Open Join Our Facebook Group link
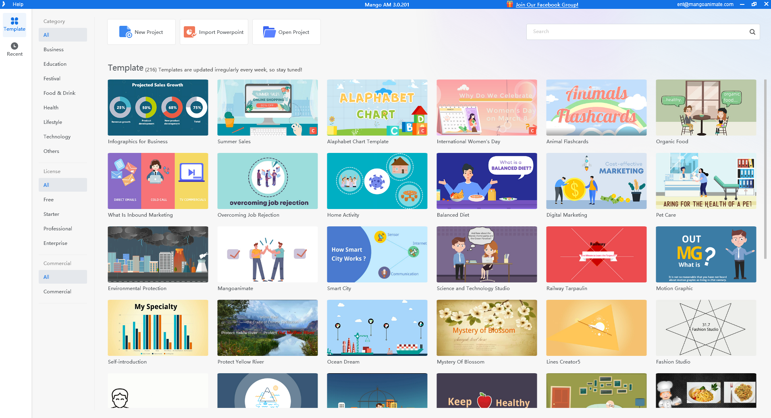 pyautogui.click(x=547, y=4)
